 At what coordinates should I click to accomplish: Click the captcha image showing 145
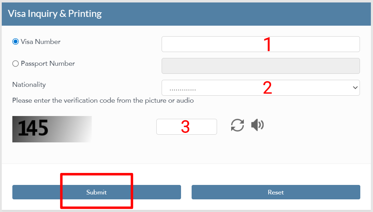(x=52, y=129)
